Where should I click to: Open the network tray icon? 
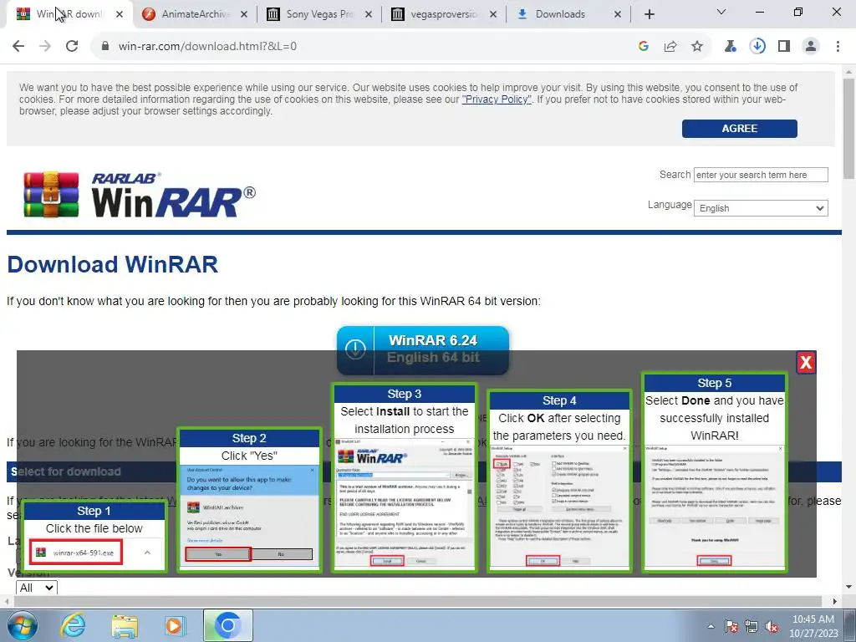752,626
